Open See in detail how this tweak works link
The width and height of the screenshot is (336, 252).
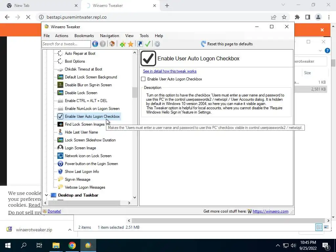pos(170,71)
